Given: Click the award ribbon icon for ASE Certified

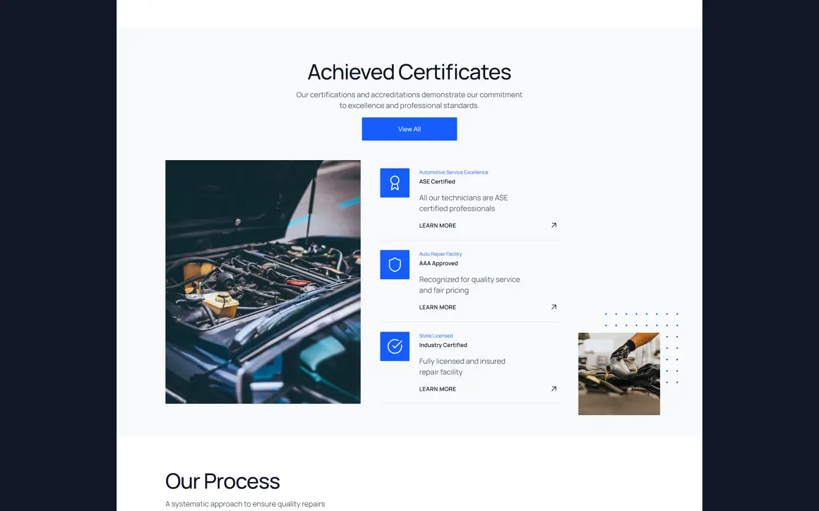Looking at the screenshot, I should point(395,183).
